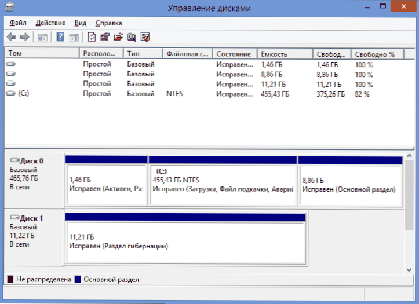Click the 465,76 ГБ label under Диск 0
The height and width of the screenshot is (304, 419).
[24, 178]
